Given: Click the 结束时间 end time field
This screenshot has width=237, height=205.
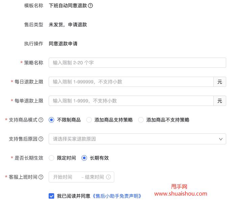Looking at the screenshot, I should tap(94, 177).
